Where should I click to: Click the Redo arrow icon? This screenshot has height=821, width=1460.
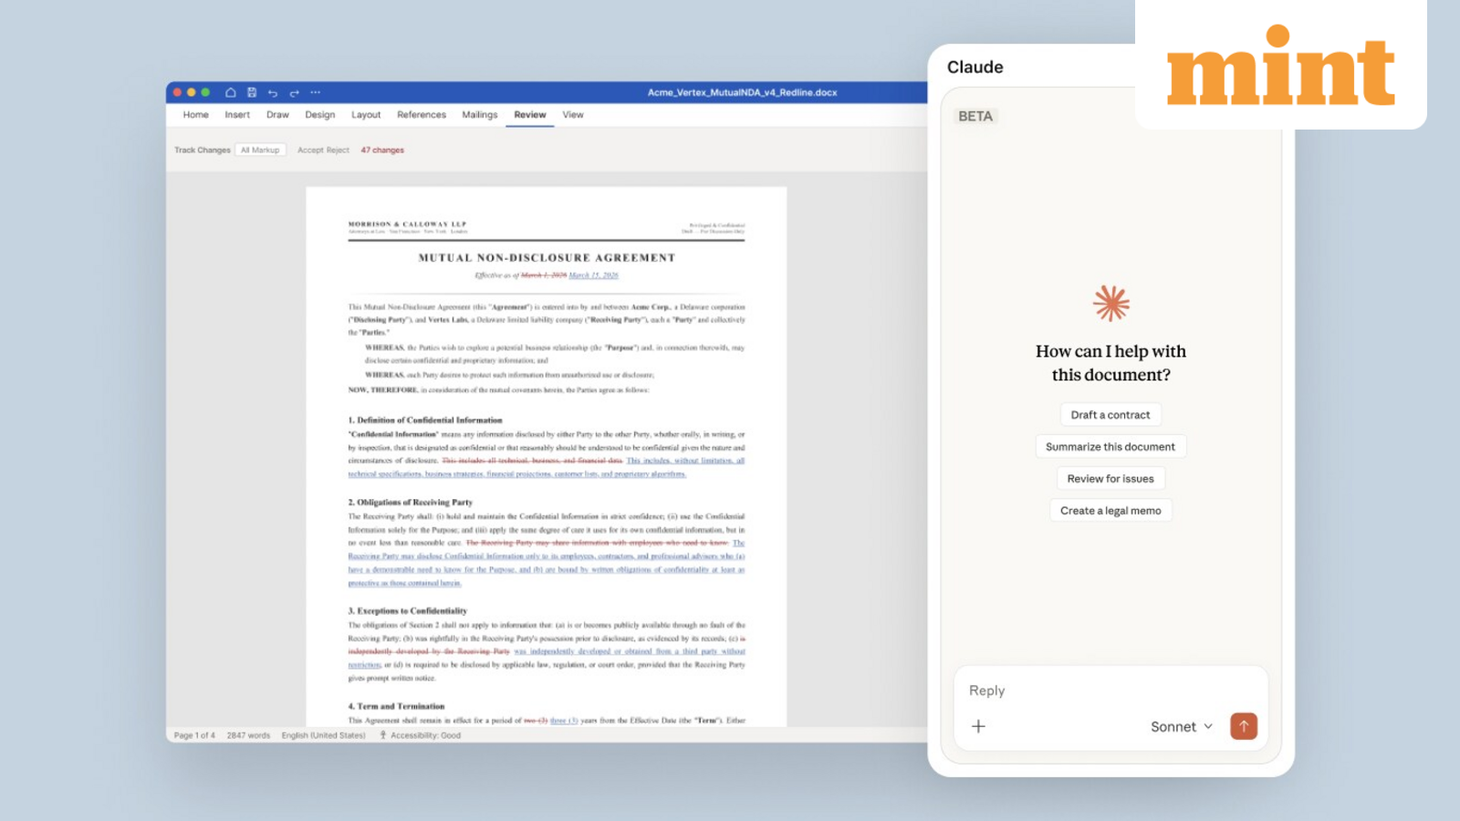(x=294, y=92)
